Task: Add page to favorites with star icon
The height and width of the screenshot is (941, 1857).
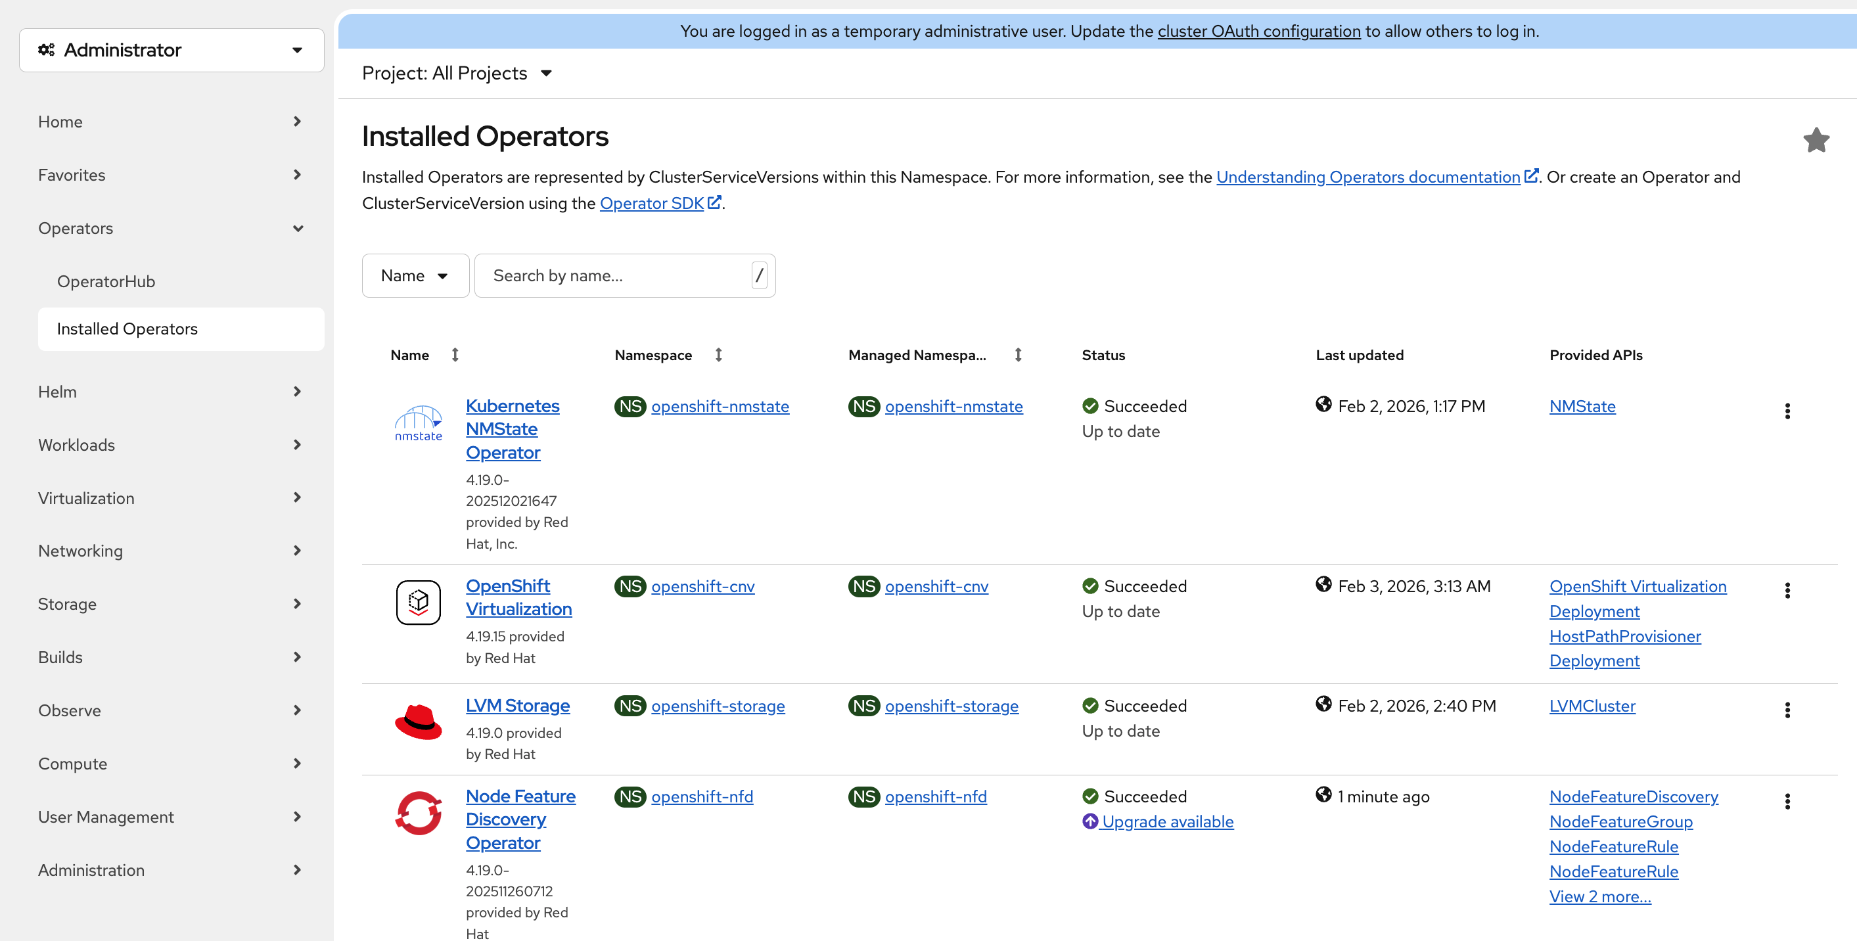Action: coord(1816,140)
